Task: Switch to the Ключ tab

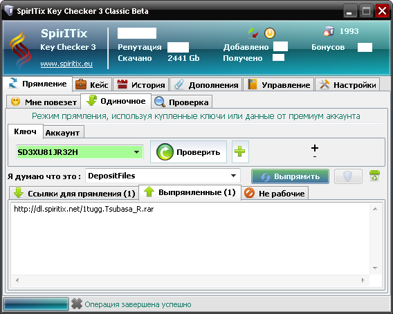Action: point(26,131)
